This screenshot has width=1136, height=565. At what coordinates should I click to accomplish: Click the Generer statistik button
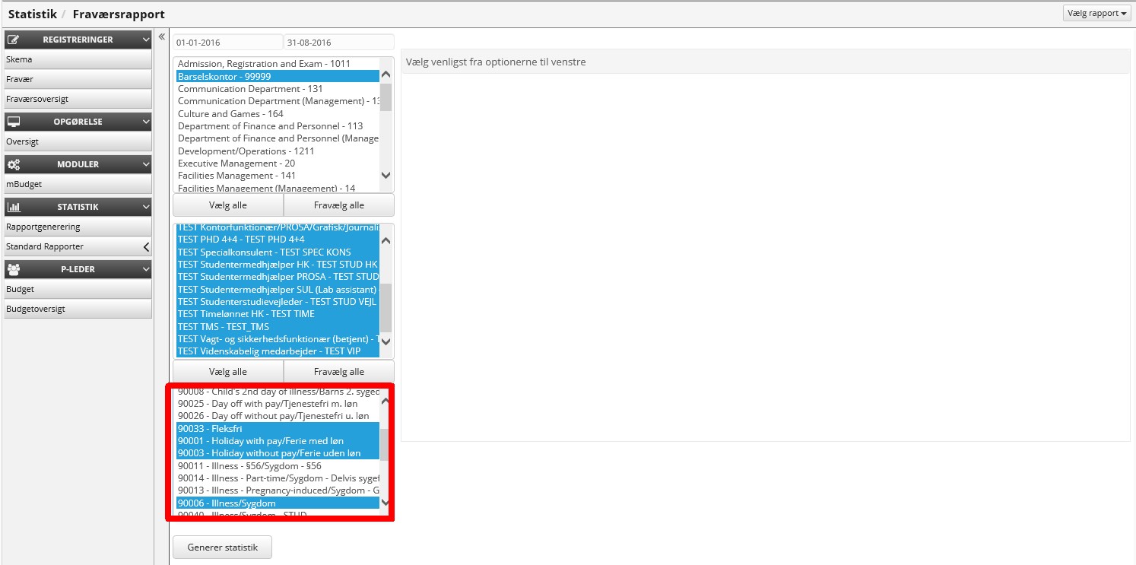tap(222, 548)
